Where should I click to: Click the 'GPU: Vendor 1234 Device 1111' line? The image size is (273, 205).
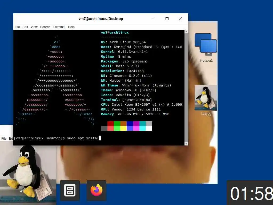(x=131, y=109)
